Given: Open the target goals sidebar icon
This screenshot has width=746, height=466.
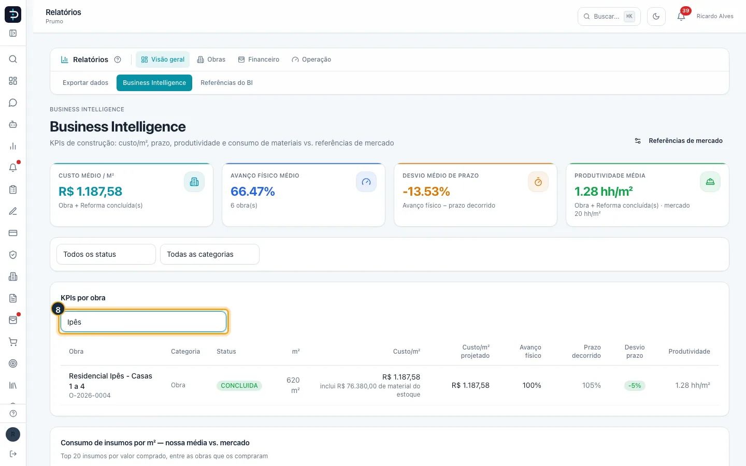Looking at the screenshot, I should [x=13, y=363].
